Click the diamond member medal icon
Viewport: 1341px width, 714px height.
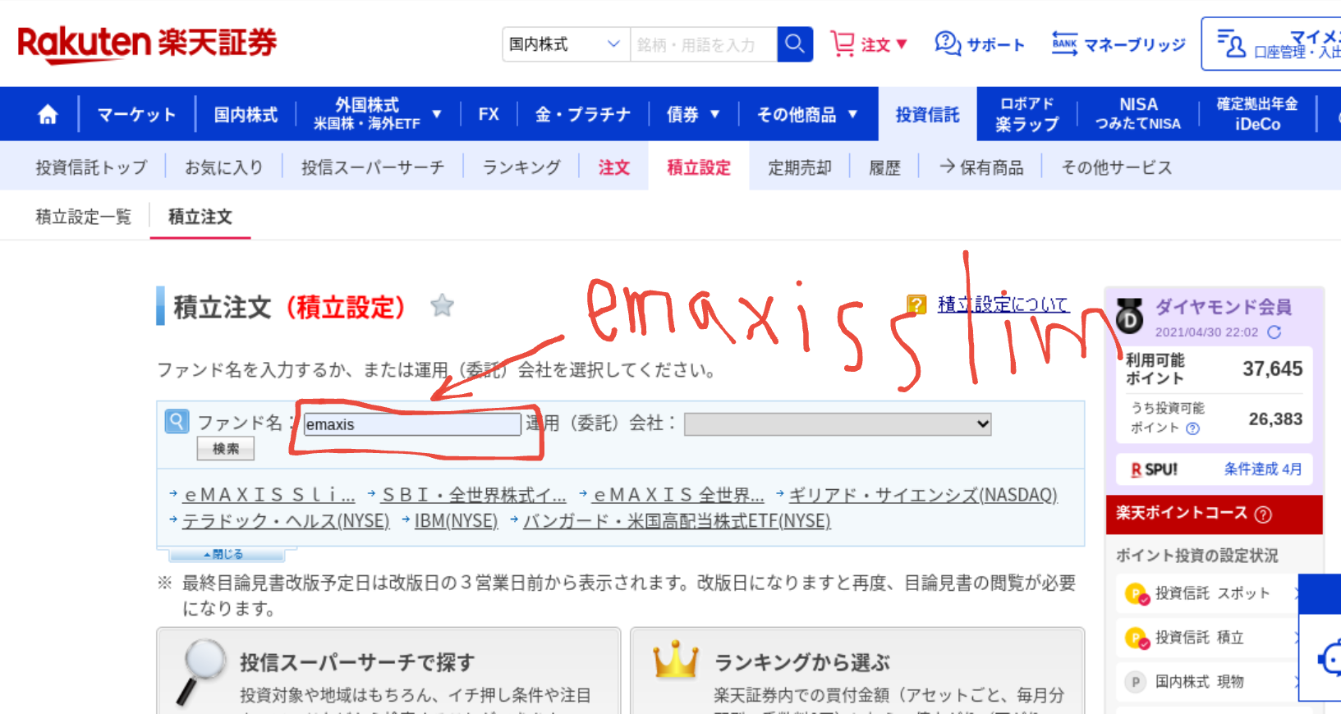1130,315
